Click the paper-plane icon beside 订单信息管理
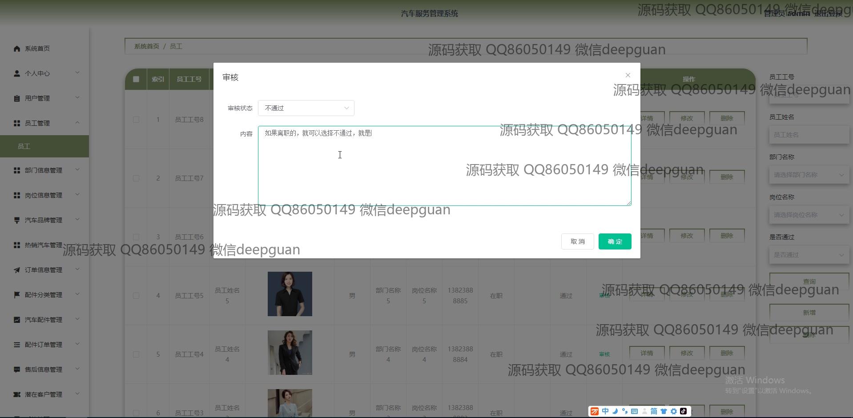The width and height of the screenshot is (853, 418). [x=17, y=270]
